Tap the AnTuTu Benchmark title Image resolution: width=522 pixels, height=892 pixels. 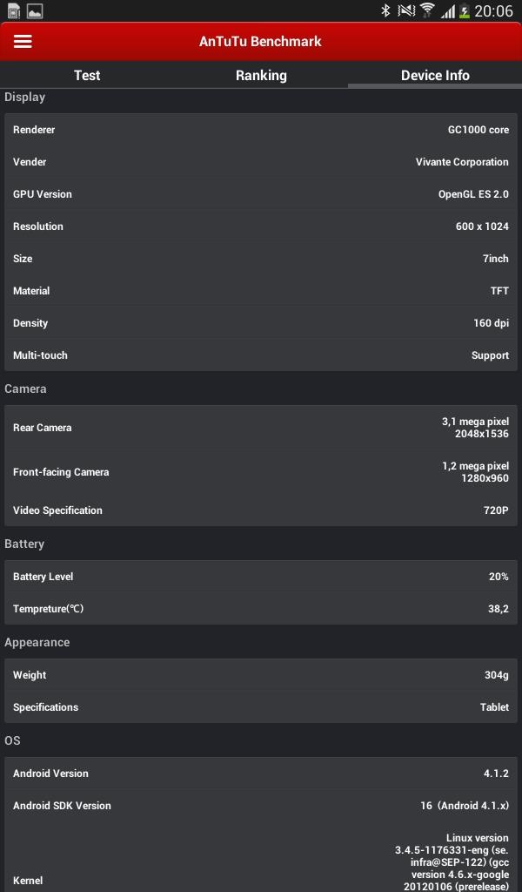point(260,41)
